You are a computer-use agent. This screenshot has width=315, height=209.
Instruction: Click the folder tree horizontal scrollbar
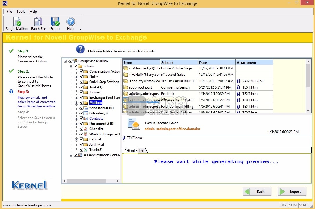86,181
